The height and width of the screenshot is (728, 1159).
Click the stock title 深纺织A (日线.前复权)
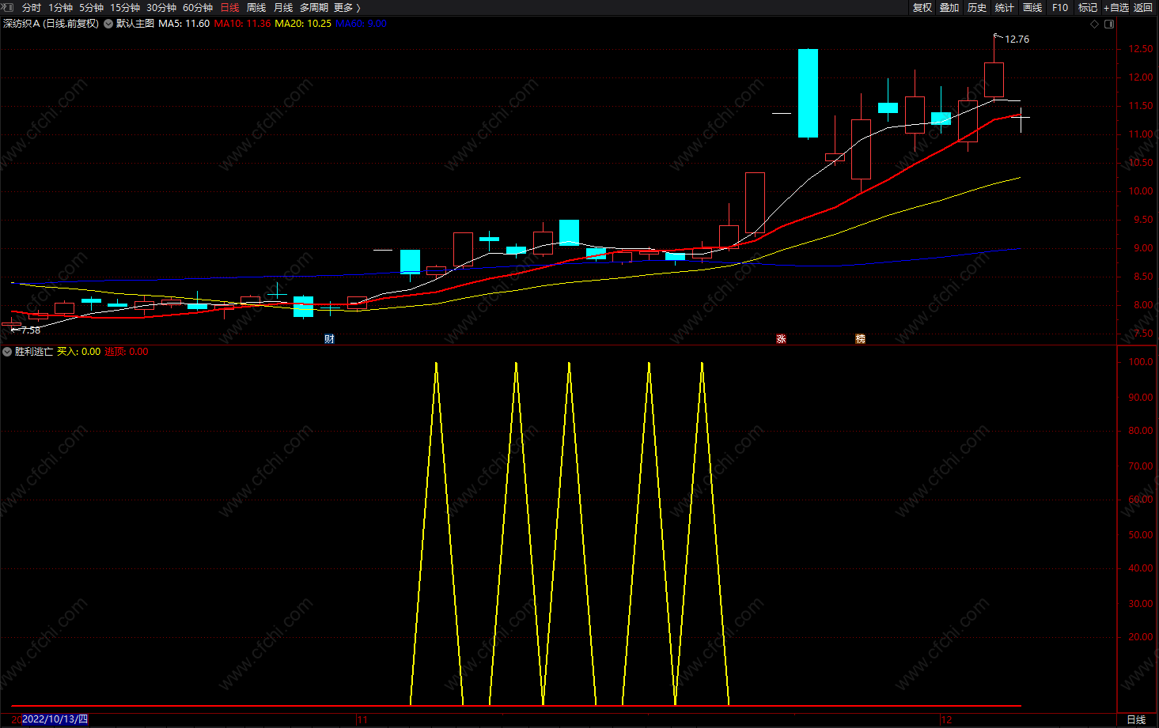tap(51, 24)
